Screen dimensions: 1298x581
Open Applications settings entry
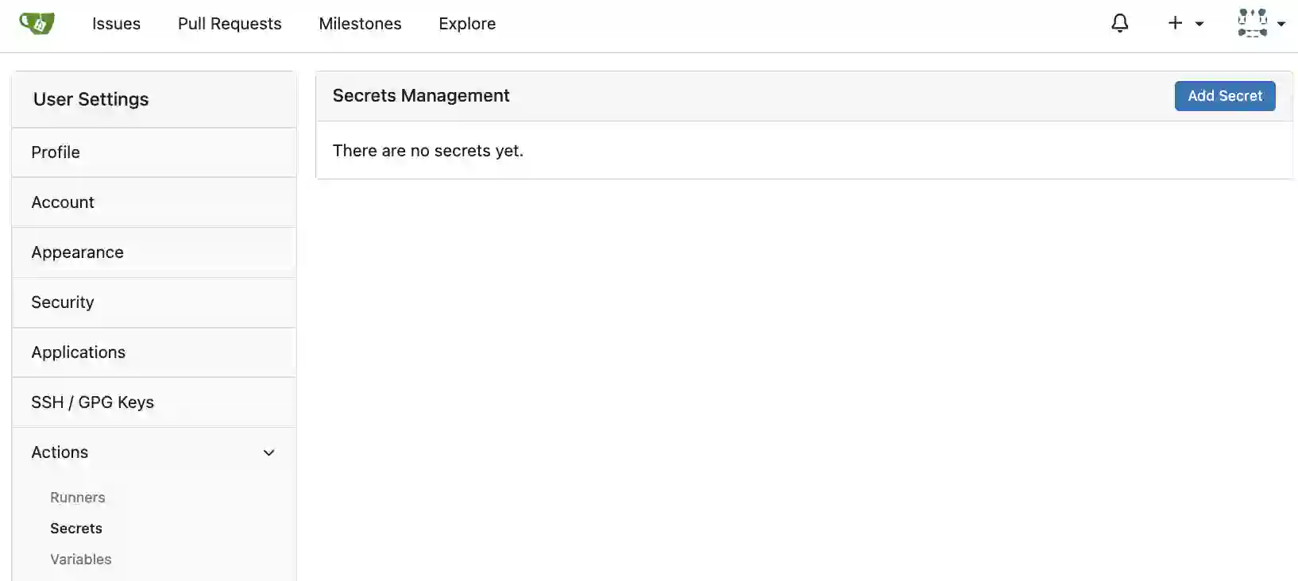tap(154, 352)
